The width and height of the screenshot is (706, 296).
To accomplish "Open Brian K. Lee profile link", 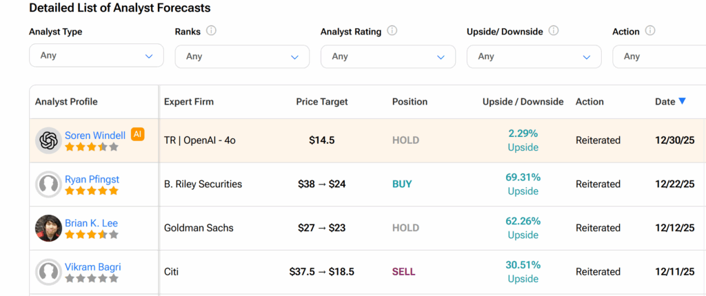I will tap(92, 224).
